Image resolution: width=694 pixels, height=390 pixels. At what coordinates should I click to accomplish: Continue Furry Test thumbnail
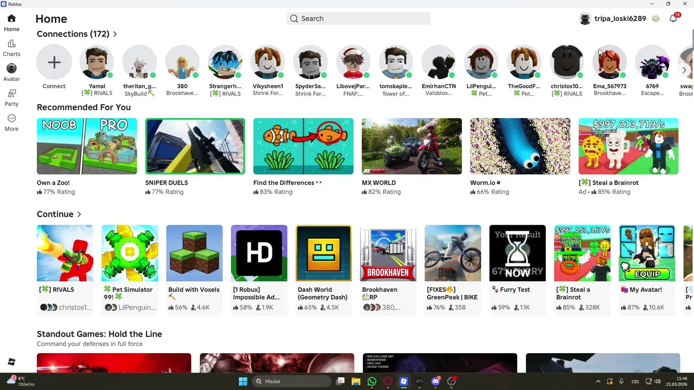click(517, 253)
